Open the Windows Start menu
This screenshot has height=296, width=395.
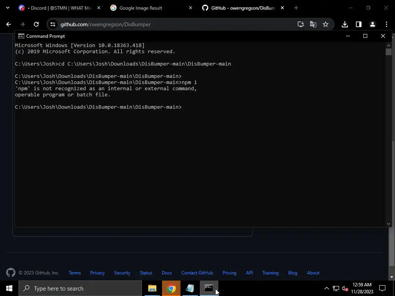coord(9,288)
